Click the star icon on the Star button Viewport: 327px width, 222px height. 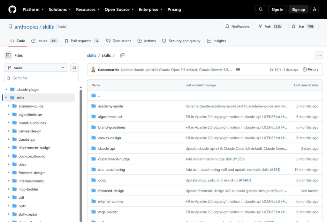click(x=294, y=26)
